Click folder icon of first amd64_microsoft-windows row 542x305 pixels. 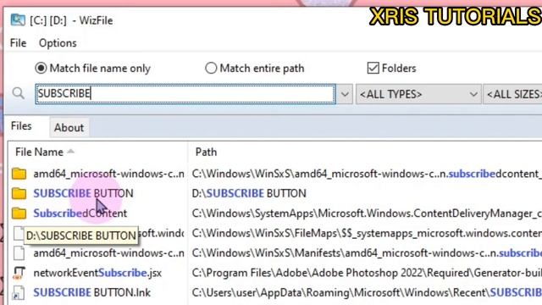point(19,174)
